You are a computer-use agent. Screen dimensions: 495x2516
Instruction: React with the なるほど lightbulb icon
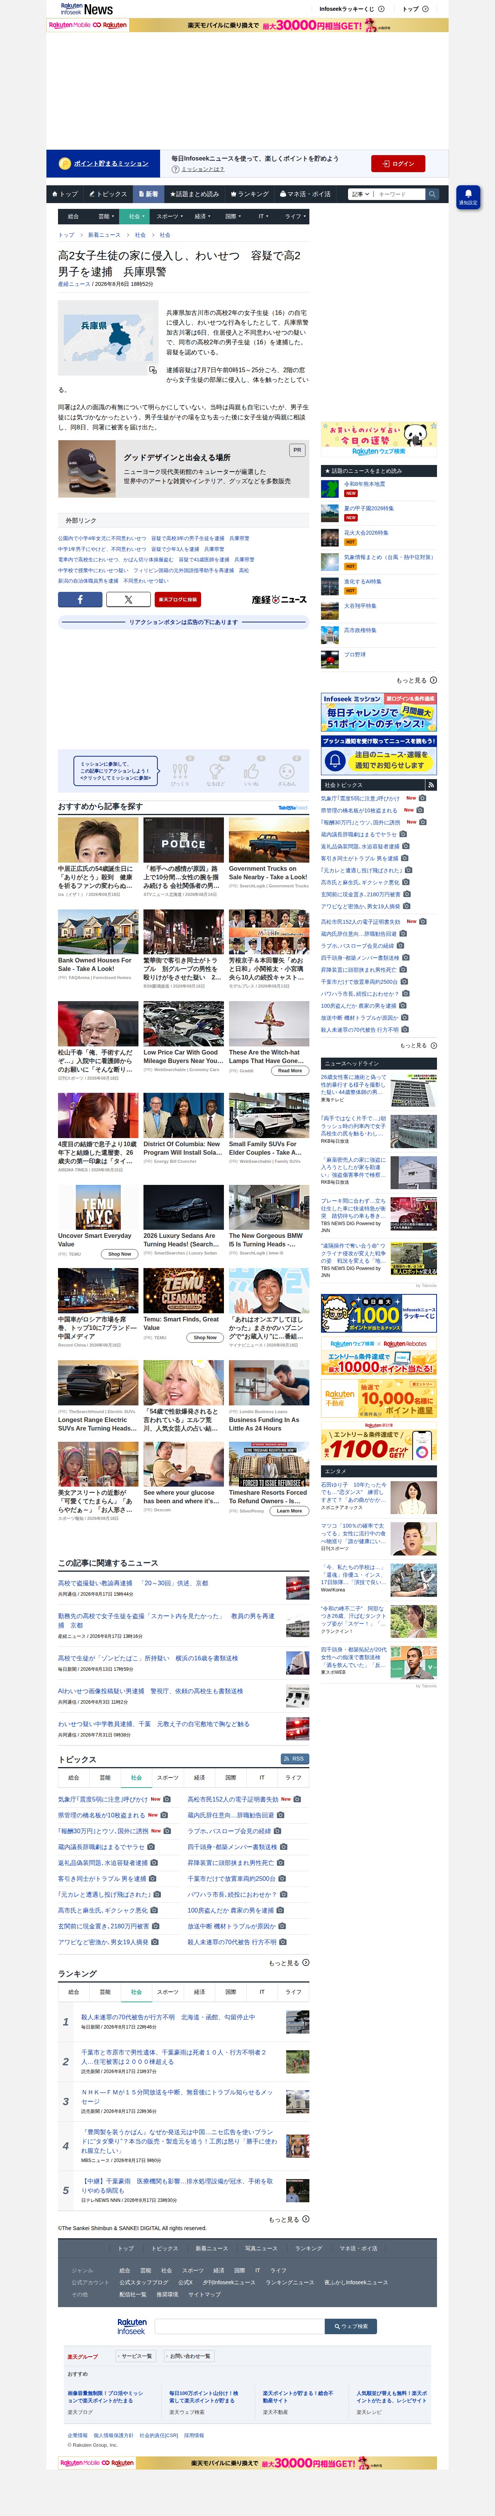[216, 772]
